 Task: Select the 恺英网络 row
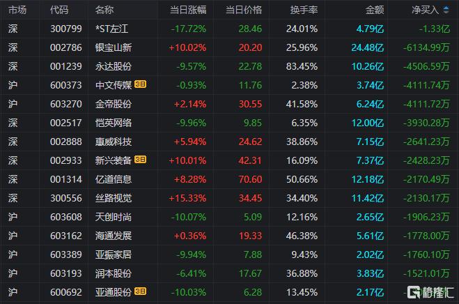(230, 123)
